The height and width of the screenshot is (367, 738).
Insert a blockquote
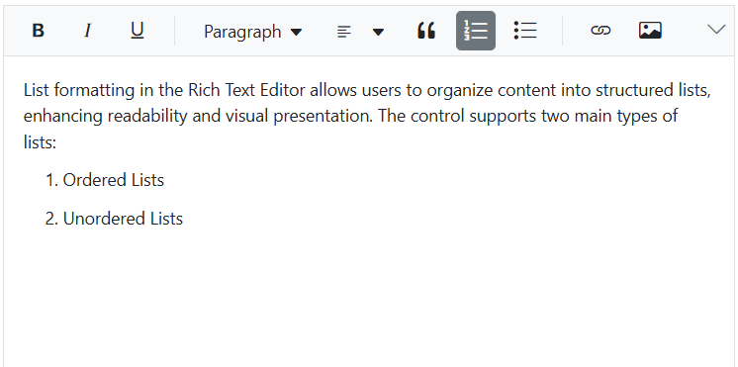[x=426, y=31]
